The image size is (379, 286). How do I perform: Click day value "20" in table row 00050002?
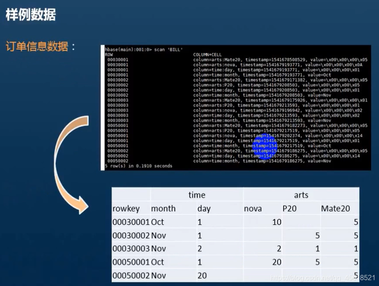tap(202, 276)
